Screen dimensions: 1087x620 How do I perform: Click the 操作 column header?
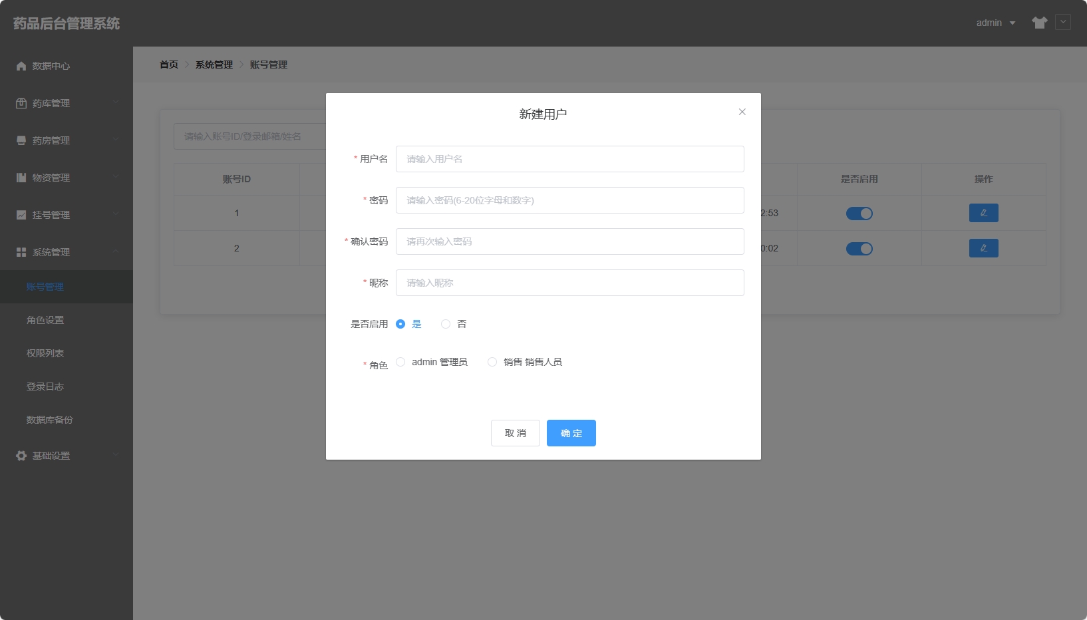point(984,179)
